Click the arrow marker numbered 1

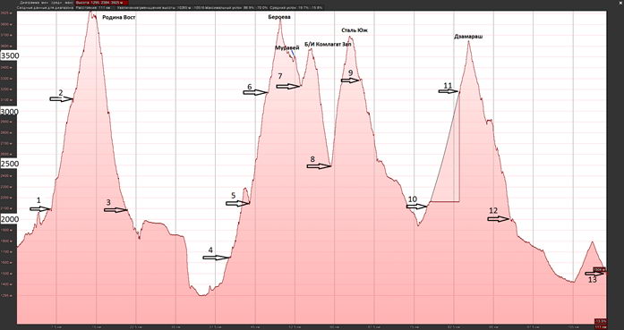(x=40, y=209)
